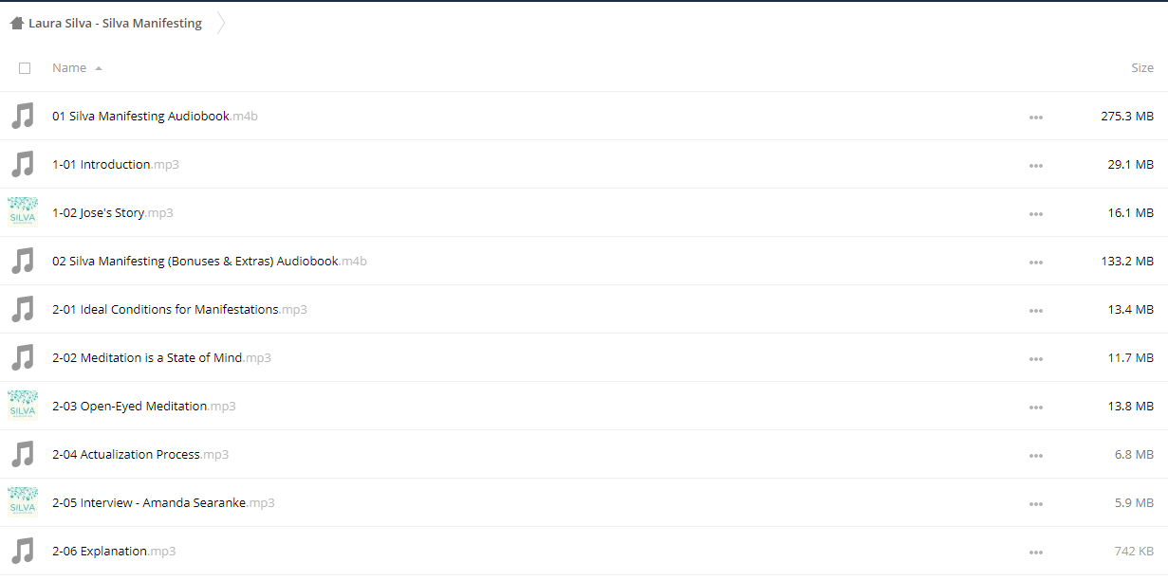Click the music note icon for 2-01 Ideal Conditions
1168x580 pixels.
click(22, 310)
